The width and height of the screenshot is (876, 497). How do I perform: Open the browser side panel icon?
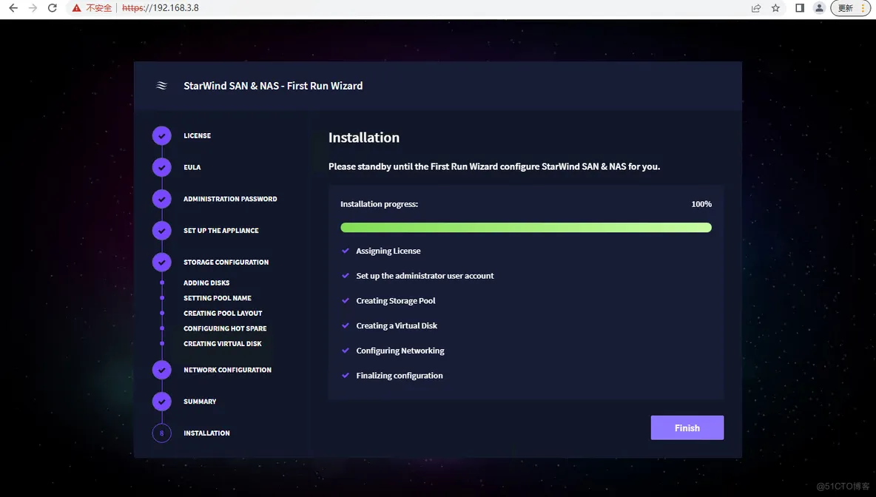pos(800,8)
